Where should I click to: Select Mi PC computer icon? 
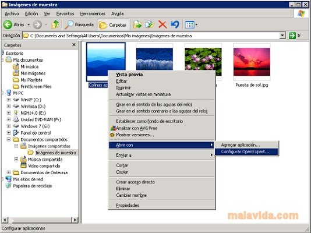9,93
